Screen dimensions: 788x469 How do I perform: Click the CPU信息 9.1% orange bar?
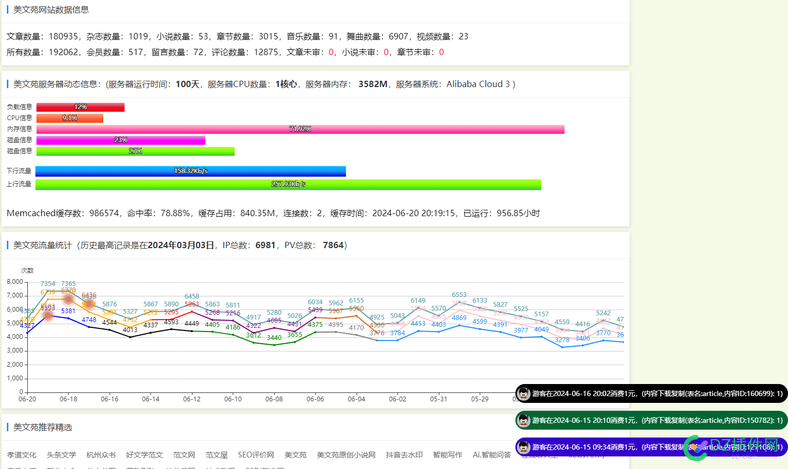pyautogui.click(x=70, y=118)
